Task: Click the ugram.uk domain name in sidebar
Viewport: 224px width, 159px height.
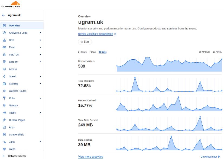Action: click(14, 15)
